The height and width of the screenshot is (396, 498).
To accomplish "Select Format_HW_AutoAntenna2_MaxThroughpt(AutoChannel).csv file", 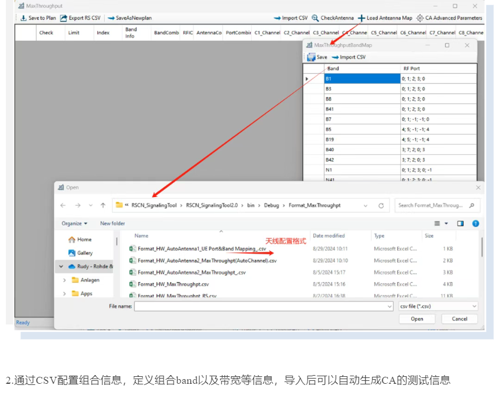I will [207, 261].
